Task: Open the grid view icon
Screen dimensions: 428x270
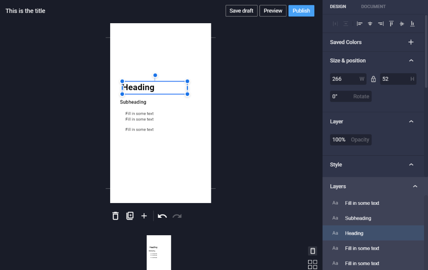Action: click(313, 265)
